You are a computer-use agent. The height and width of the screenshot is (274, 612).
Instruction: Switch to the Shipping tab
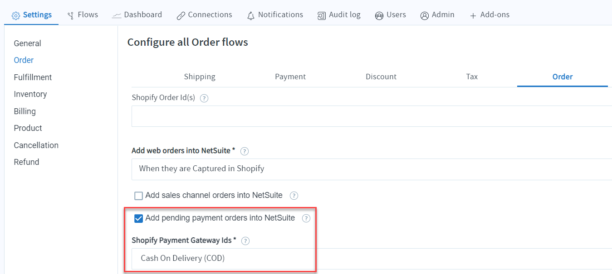200,77
